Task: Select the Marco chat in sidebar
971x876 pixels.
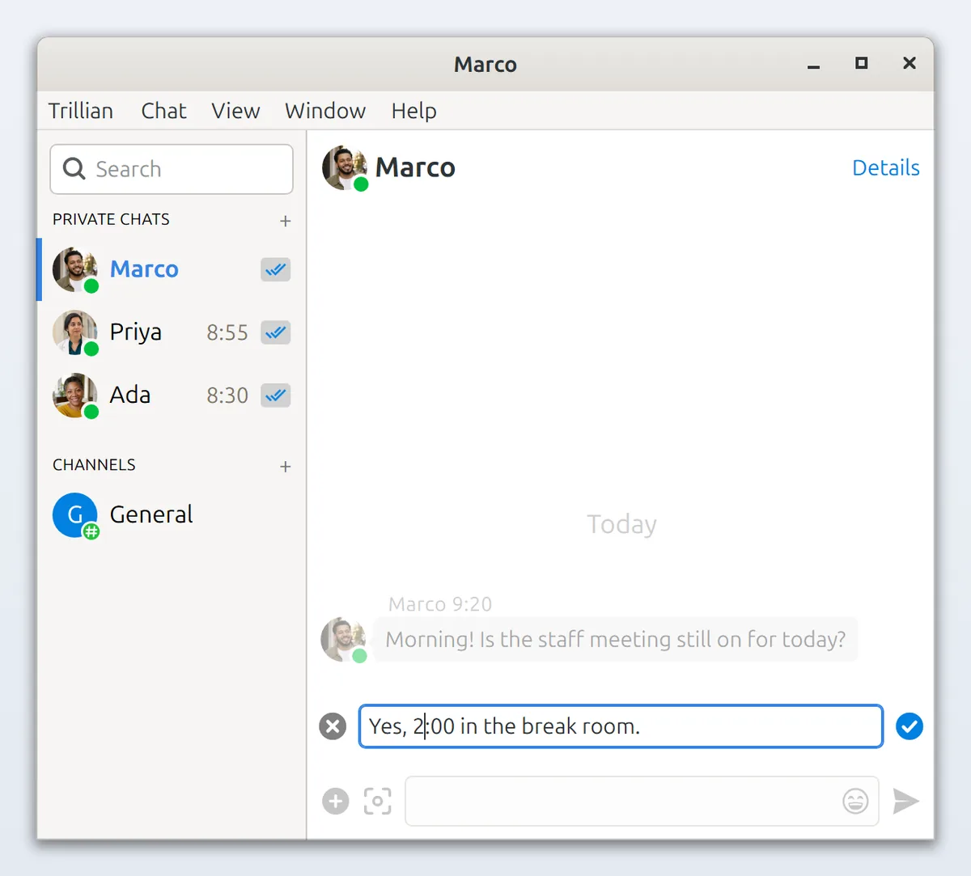Action: [x=172, y=269]
